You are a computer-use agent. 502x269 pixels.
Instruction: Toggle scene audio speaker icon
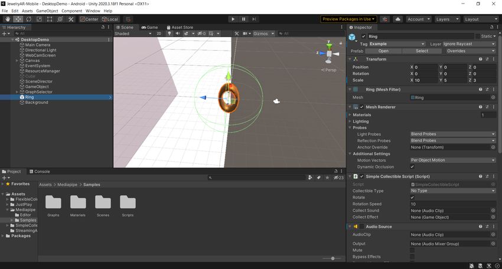click(177, 34)
